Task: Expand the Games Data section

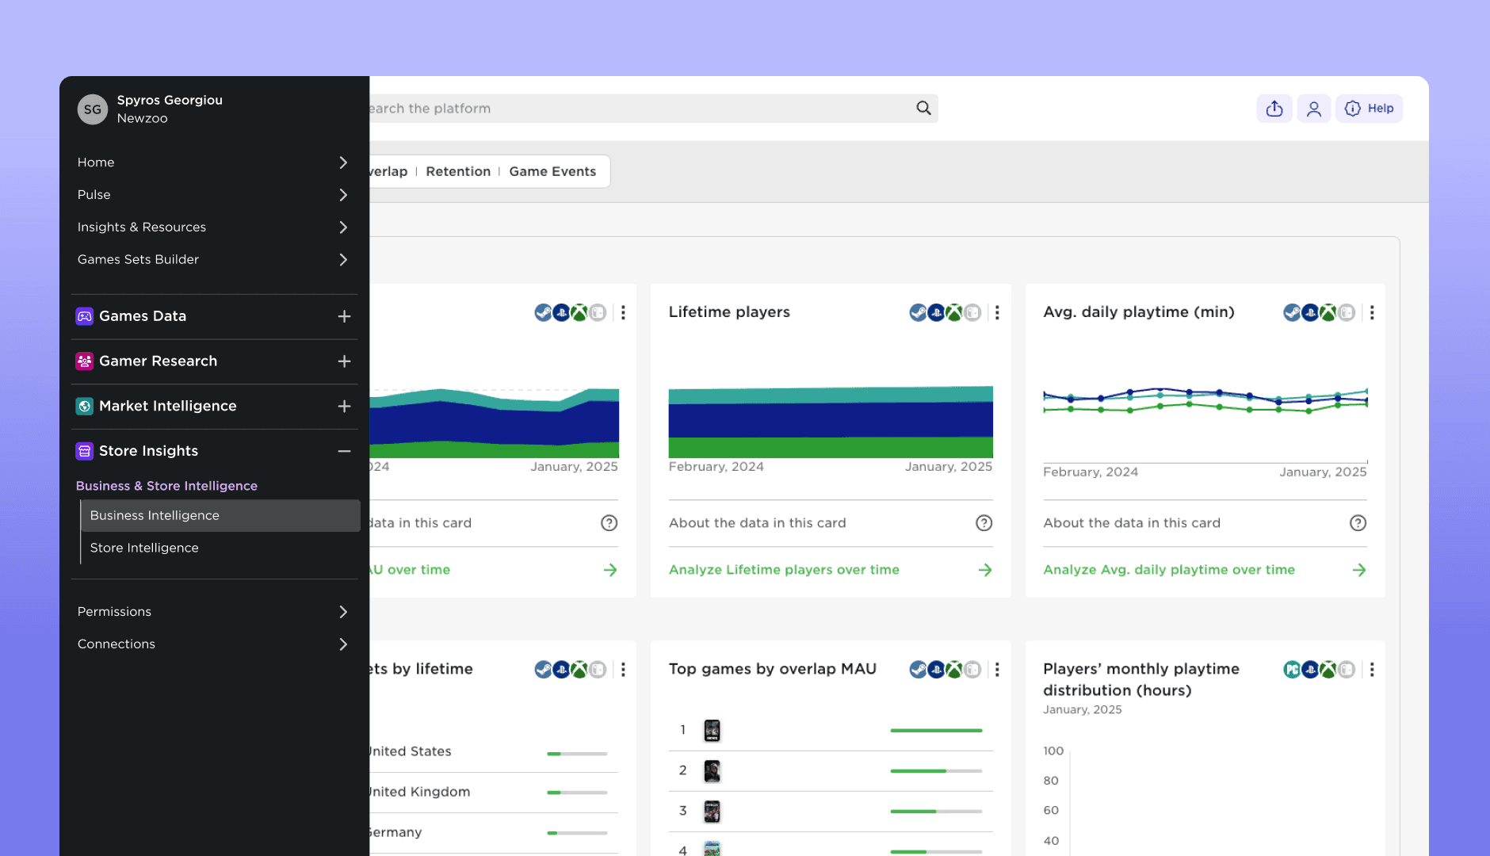Action: click(x=344, y=316)
